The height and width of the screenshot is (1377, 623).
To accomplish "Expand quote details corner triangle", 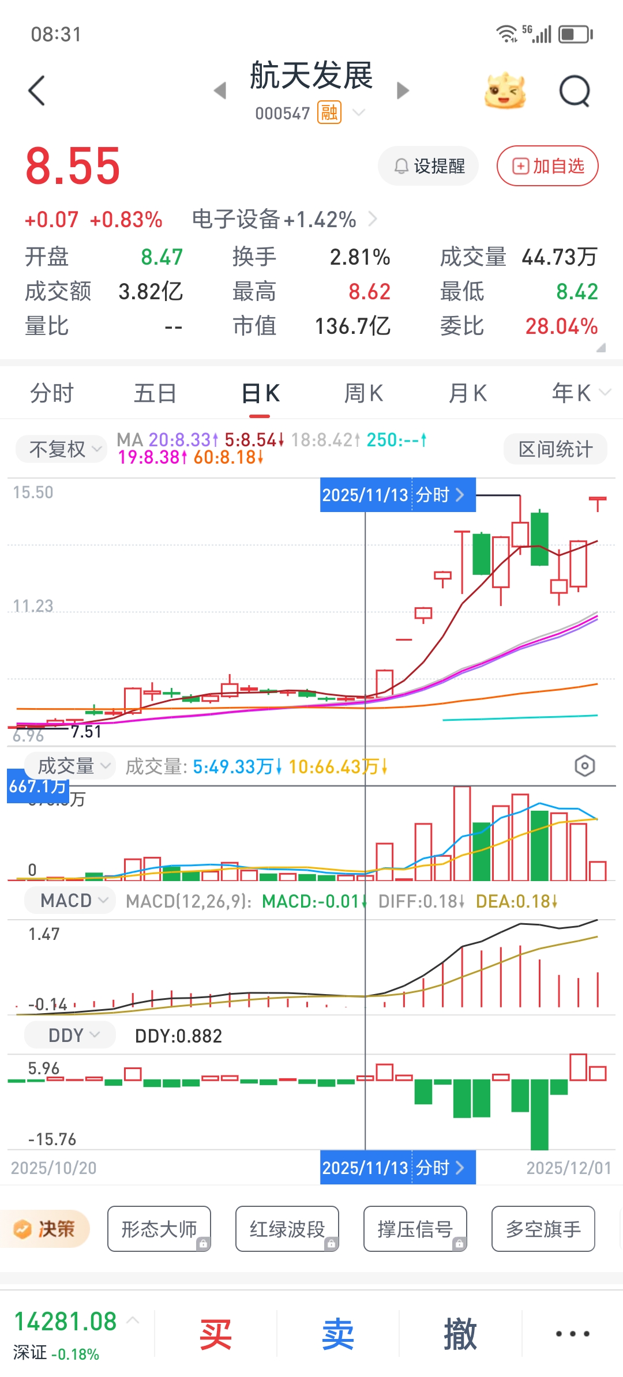I will click(x=601, y=347).
